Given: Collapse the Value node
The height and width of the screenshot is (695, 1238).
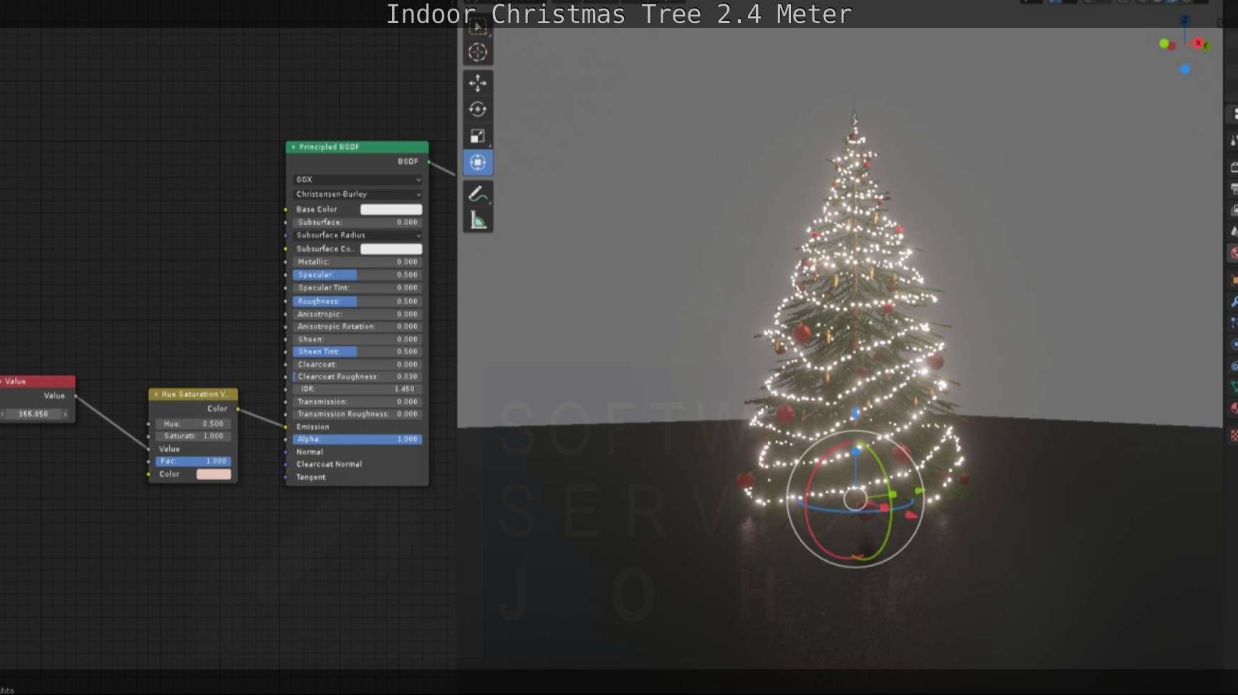Looking at the screenshot, I should pos(1,381).
